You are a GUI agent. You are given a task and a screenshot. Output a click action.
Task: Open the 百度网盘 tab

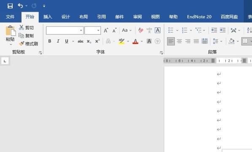coord(229,17)
